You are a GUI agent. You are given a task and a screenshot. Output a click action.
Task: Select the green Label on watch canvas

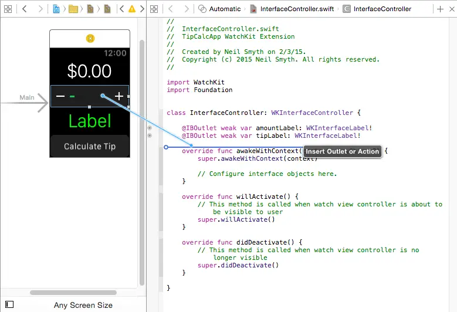click(90, 121)
